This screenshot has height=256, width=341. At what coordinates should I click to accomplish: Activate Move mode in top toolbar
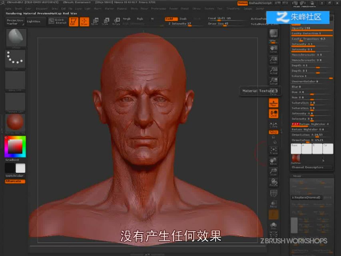[95, 22]
